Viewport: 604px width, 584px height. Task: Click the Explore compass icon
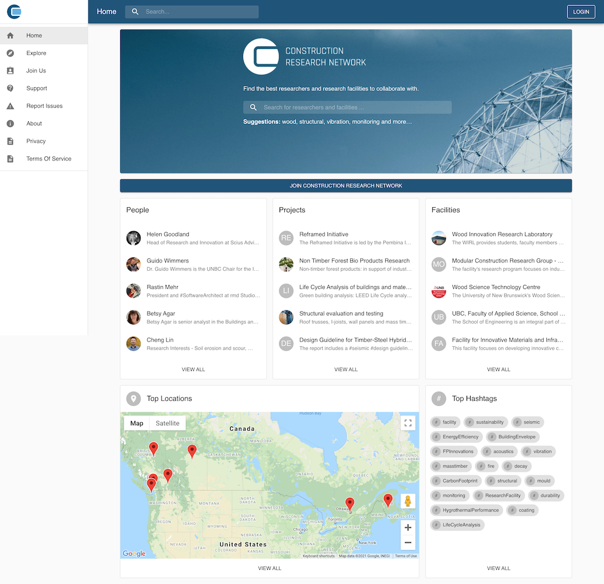pyautogui.click(x=11, y=53)
